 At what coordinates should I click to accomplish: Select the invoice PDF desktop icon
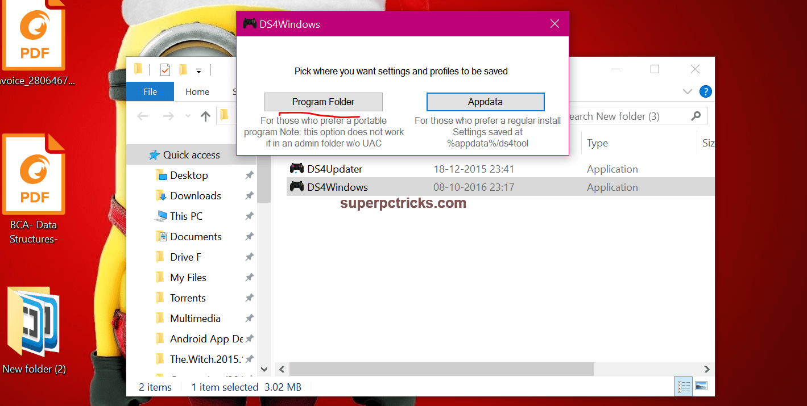pyautogui.click(x=34, y=43)
